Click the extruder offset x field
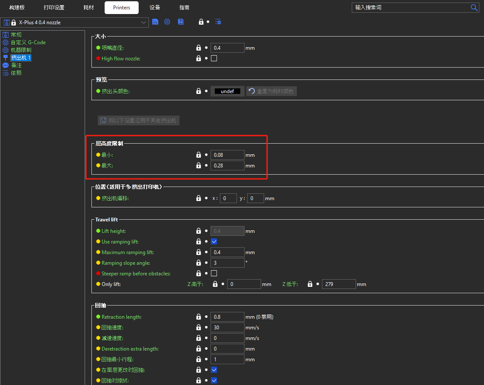Screen dimensions: 484x385 [x=228, y=198]
